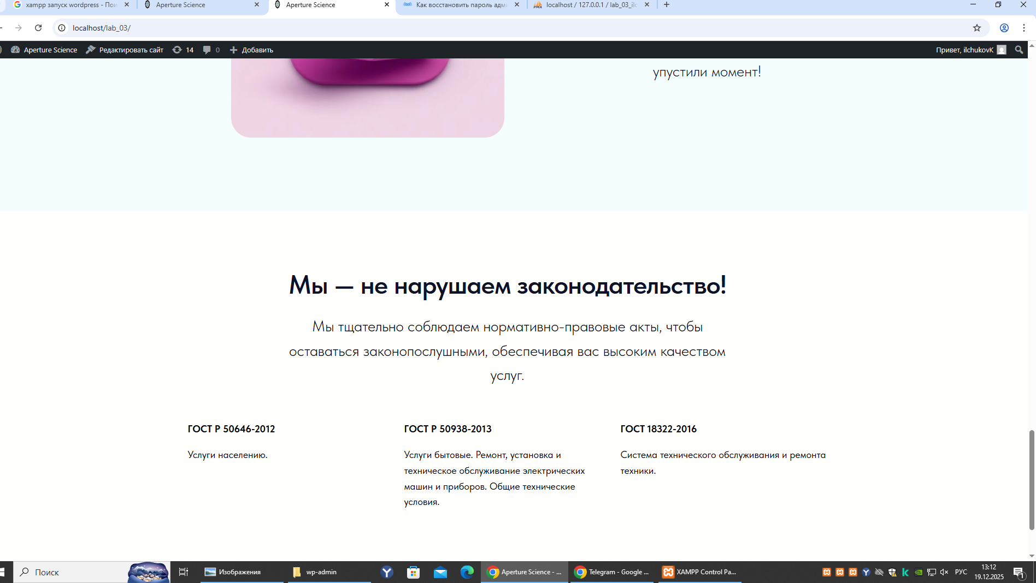Click the WordPress updates icon showing 14

pos(183,50)
